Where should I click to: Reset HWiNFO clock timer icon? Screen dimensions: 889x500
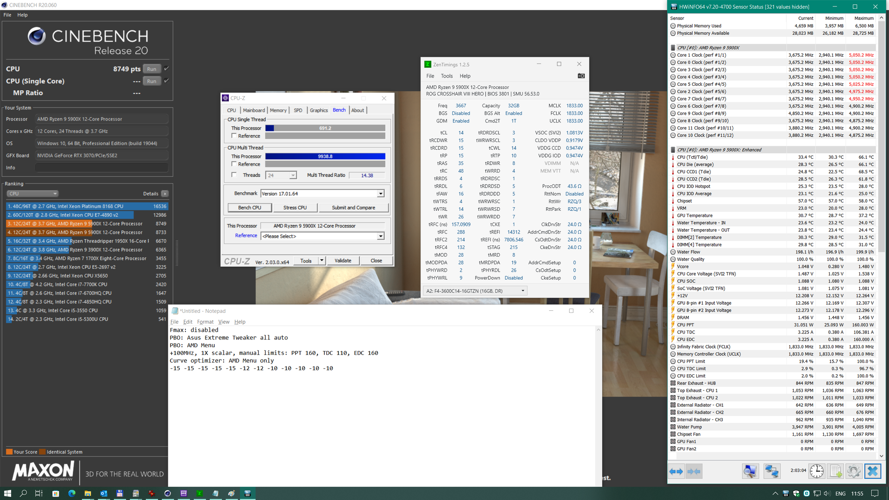coord(816,471)
